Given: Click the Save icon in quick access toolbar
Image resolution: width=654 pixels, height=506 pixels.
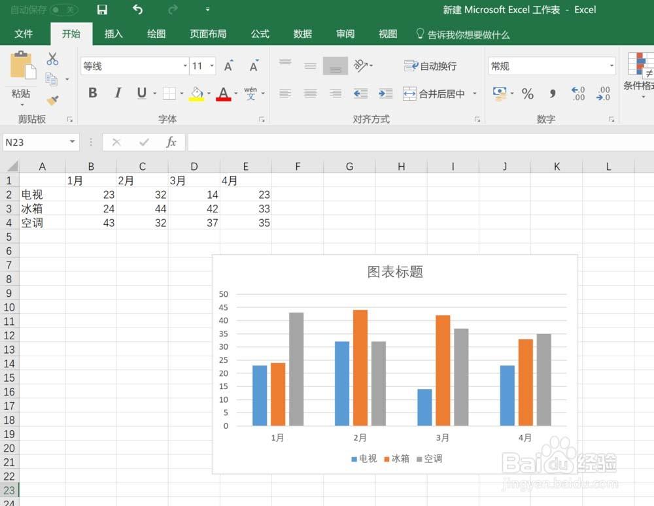Looking at the screenshot, I should pos(101,10).
